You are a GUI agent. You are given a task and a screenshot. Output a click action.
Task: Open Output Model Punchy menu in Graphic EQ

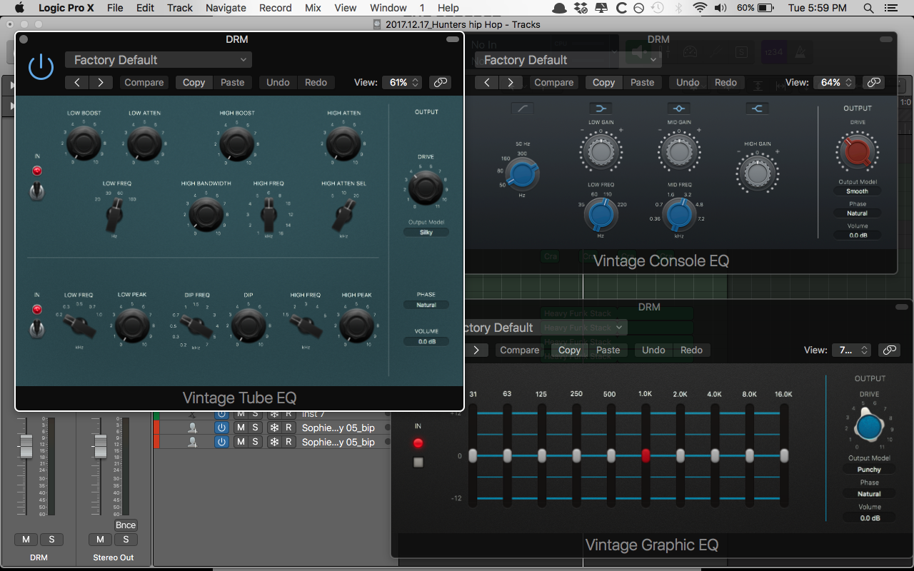pos(869,470)
